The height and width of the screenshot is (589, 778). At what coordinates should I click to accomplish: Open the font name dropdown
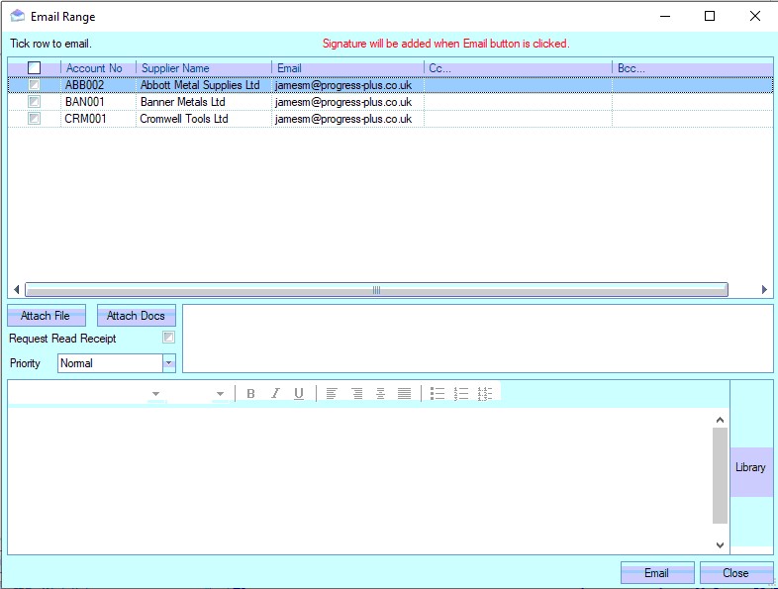155,394
